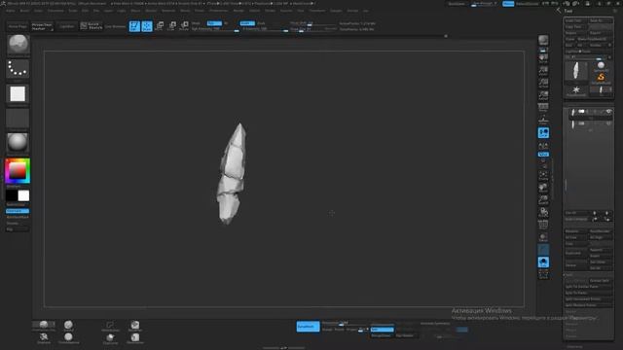Select the PolyMesh3D star tool icon

coord(575,90)
